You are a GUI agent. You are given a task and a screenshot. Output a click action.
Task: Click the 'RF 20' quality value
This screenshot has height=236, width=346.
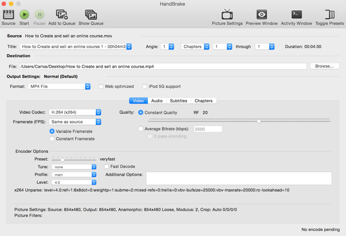(201, 112)
